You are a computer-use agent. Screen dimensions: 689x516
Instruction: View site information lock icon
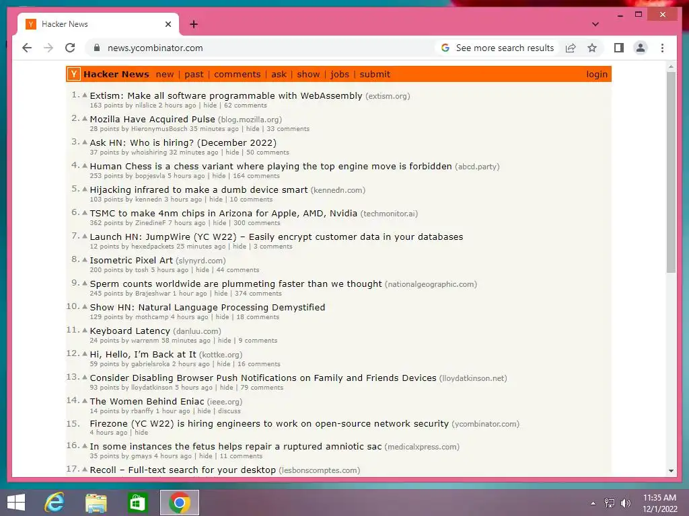pos(97,48)
